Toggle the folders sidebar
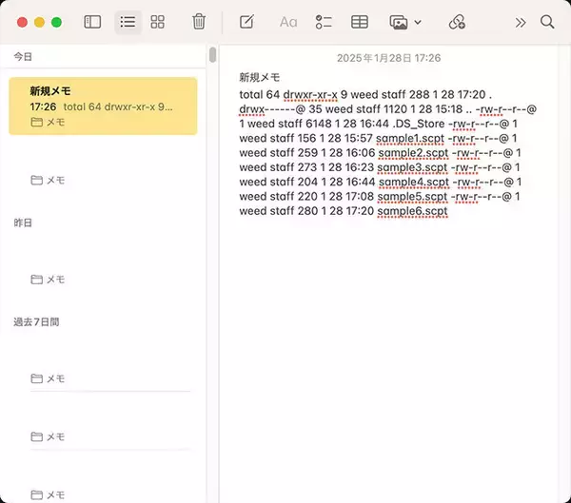The image size is (571, 503). point(92,22)
